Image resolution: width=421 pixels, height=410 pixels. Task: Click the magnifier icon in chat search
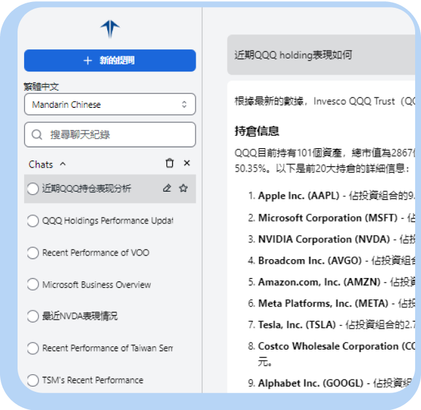(x=37, y=135)
